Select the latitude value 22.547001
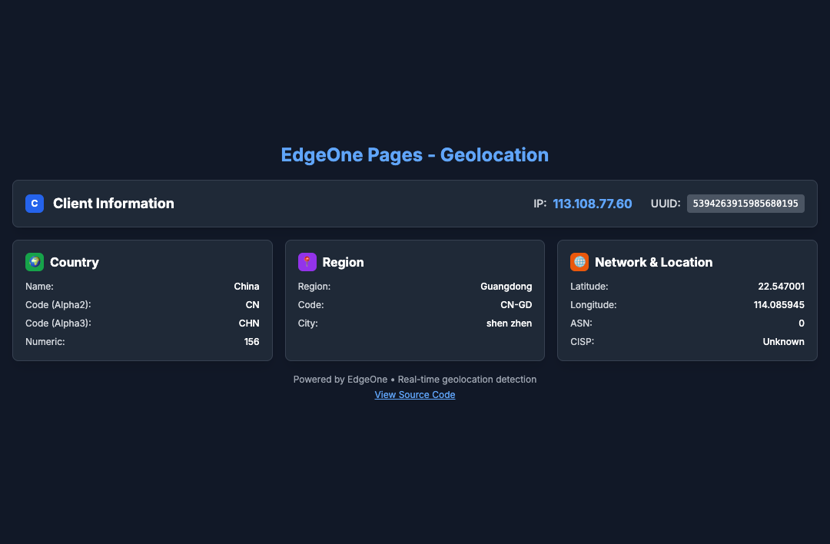Image resolution: width=830 pixels, height=544 pixels. click(782, 287)
